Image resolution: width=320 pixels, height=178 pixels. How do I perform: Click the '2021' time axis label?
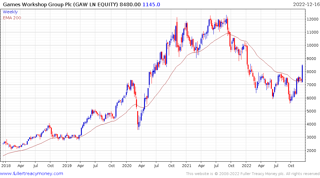(x=187, y=166)
